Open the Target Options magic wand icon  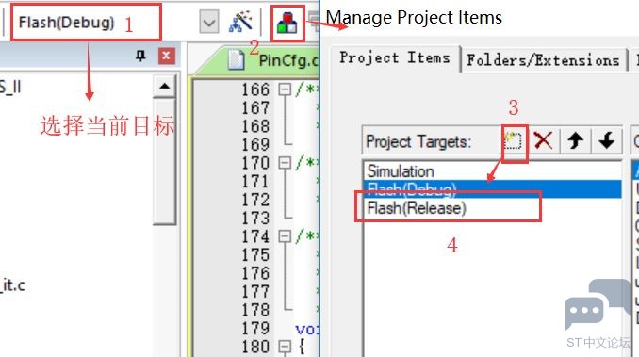240,22
